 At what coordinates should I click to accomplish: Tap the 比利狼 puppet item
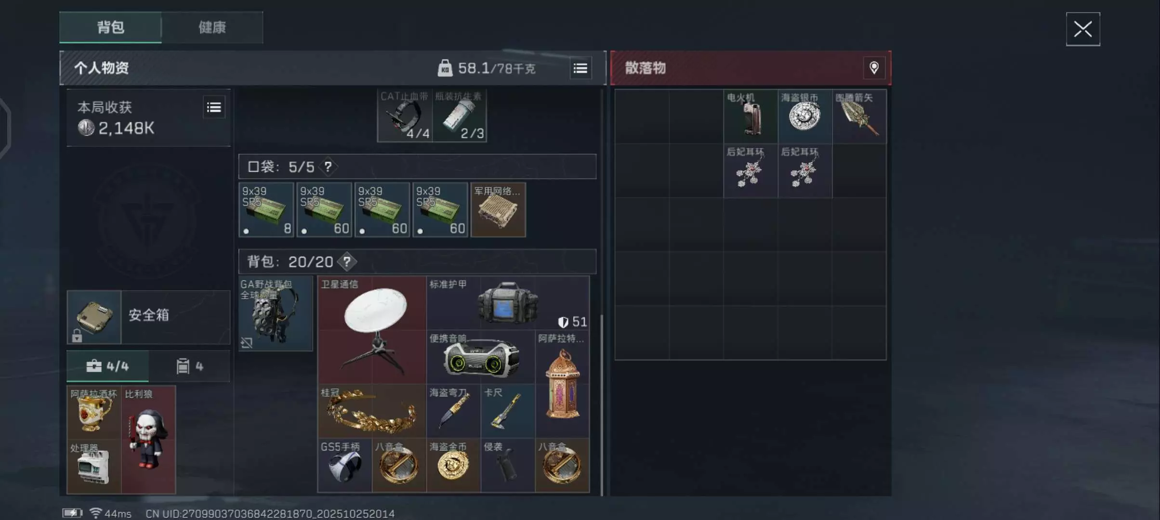(x=148, y=440)
